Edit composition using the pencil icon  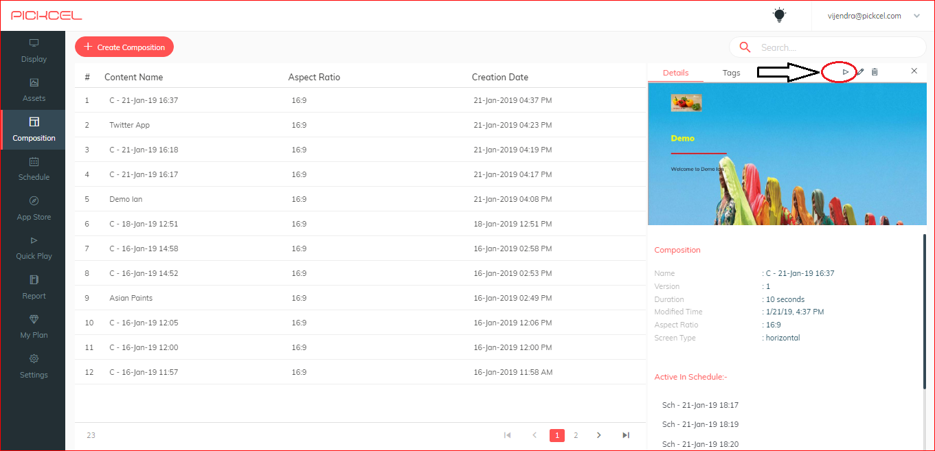point(860,71)
